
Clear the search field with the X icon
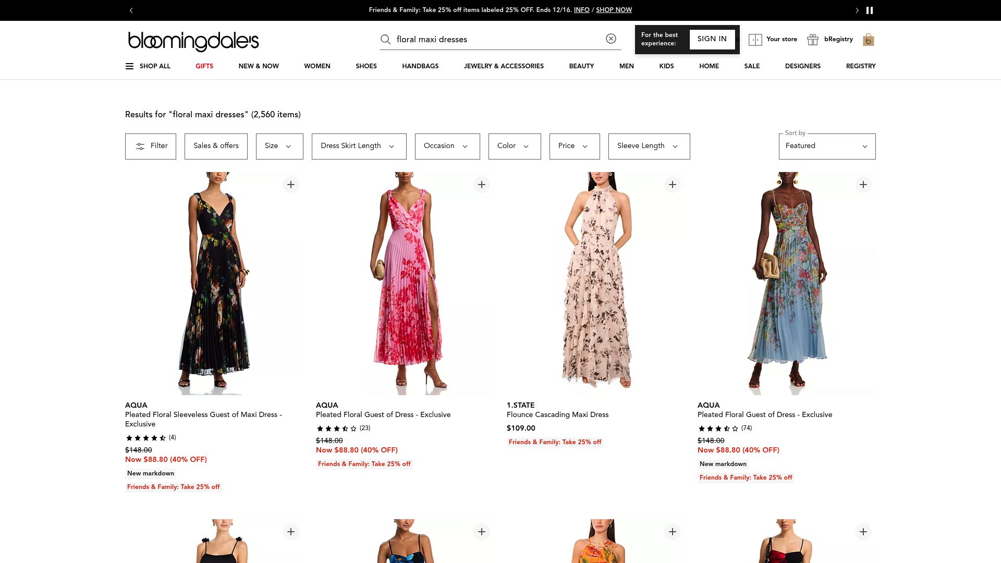(610, 39)
